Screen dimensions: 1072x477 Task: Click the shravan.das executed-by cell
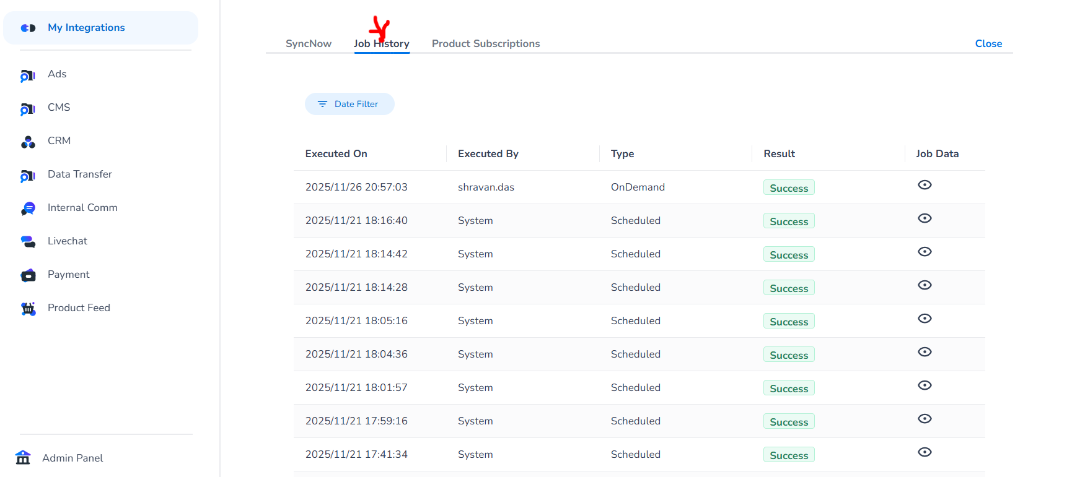click(x=486, y=187)
